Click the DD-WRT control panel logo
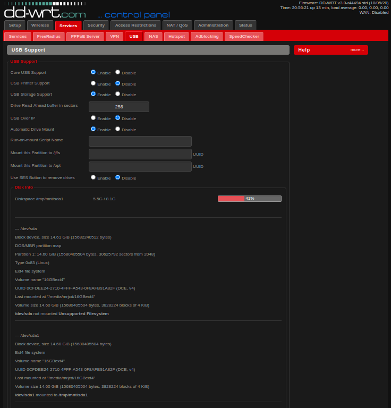Image resolution: width=391 pixels, height=408 pixels. pyautogui.click(x=45, y=13)
